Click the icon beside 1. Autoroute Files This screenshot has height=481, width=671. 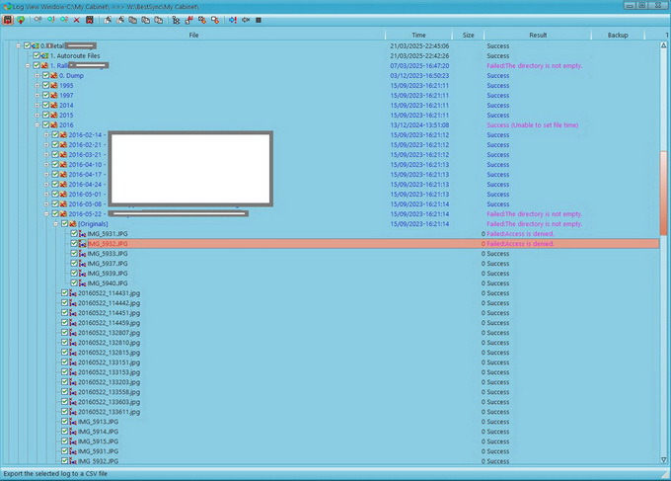tap(44, 55)
